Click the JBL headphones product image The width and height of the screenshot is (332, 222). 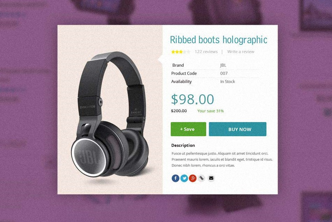coord(110,114)
